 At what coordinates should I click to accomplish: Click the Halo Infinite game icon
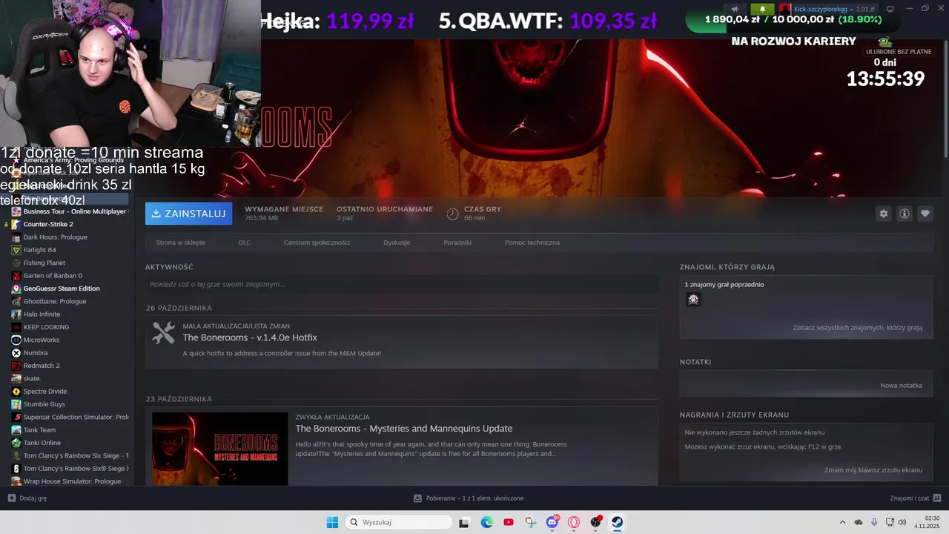[16, 314]
